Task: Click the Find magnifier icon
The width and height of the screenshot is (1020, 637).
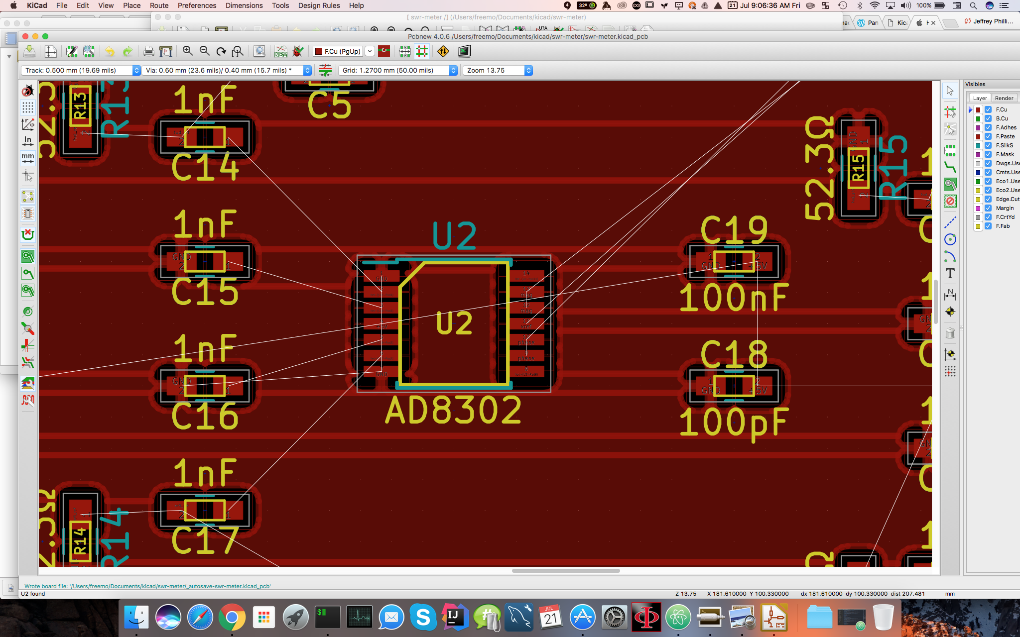Action: [x=259, y=51]
